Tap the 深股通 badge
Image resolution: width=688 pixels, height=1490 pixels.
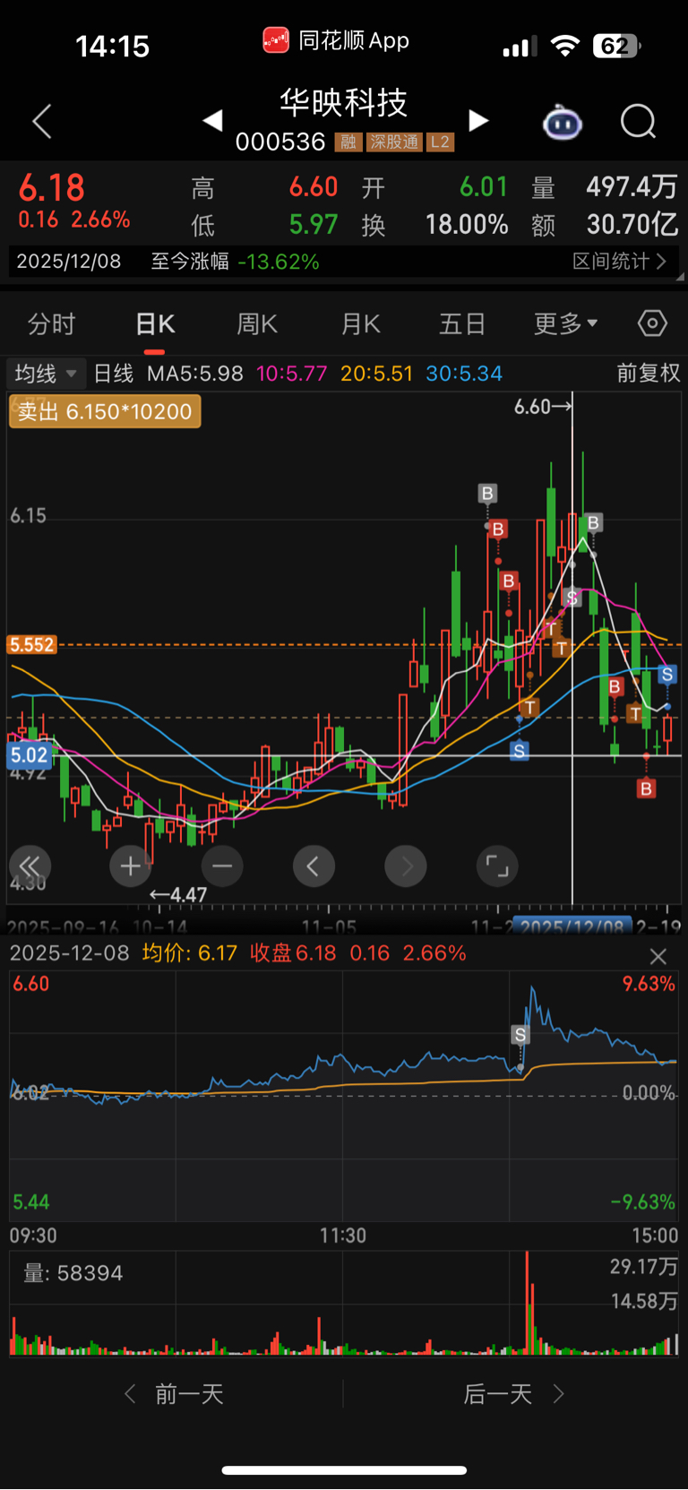point(394,142)
